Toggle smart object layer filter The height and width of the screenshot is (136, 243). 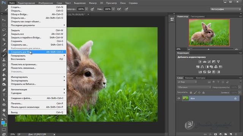227,82
